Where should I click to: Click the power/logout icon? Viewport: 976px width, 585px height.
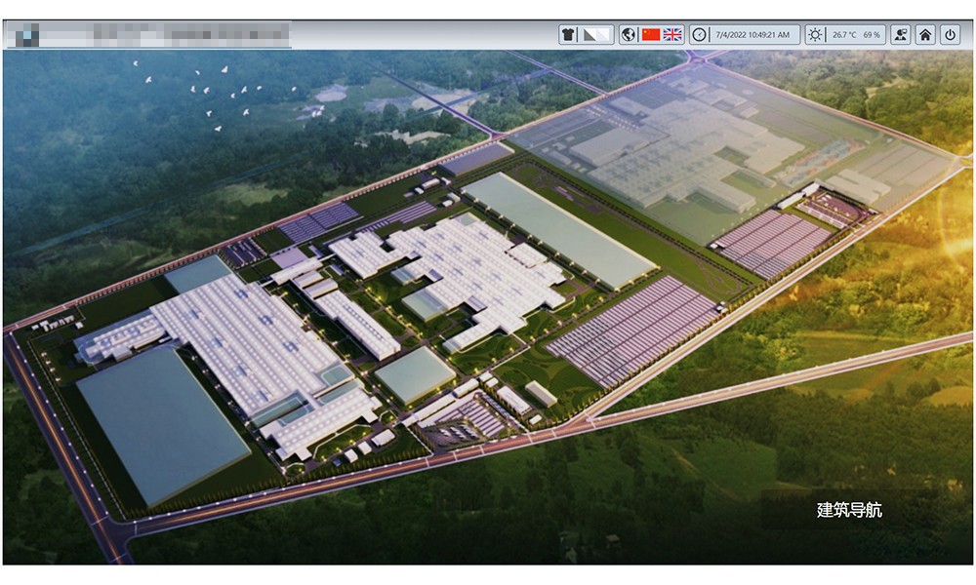coord(950,35)
